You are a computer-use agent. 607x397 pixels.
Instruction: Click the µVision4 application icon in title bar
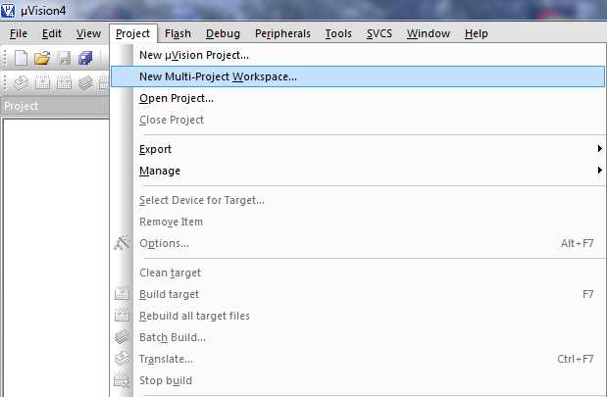point(8,11)
